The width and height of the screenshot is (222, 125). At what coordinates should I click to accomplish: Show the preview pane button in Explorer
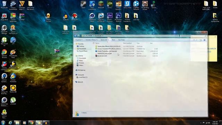tap(200, 40)
